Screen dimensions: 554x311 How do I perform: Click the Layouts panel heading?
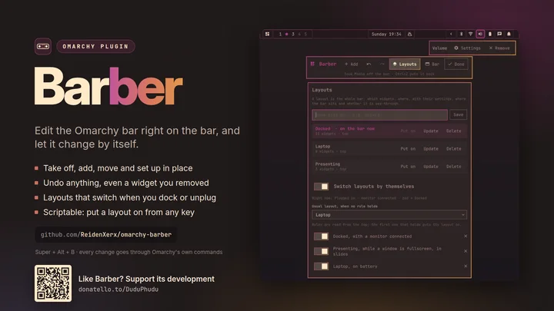[322, 90]
